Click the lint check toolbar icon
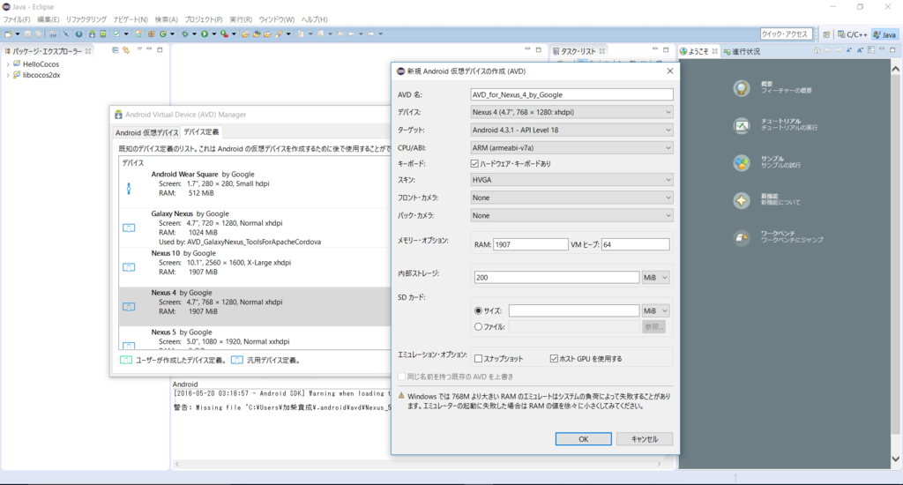903x485 pixels. pos(117,34)
